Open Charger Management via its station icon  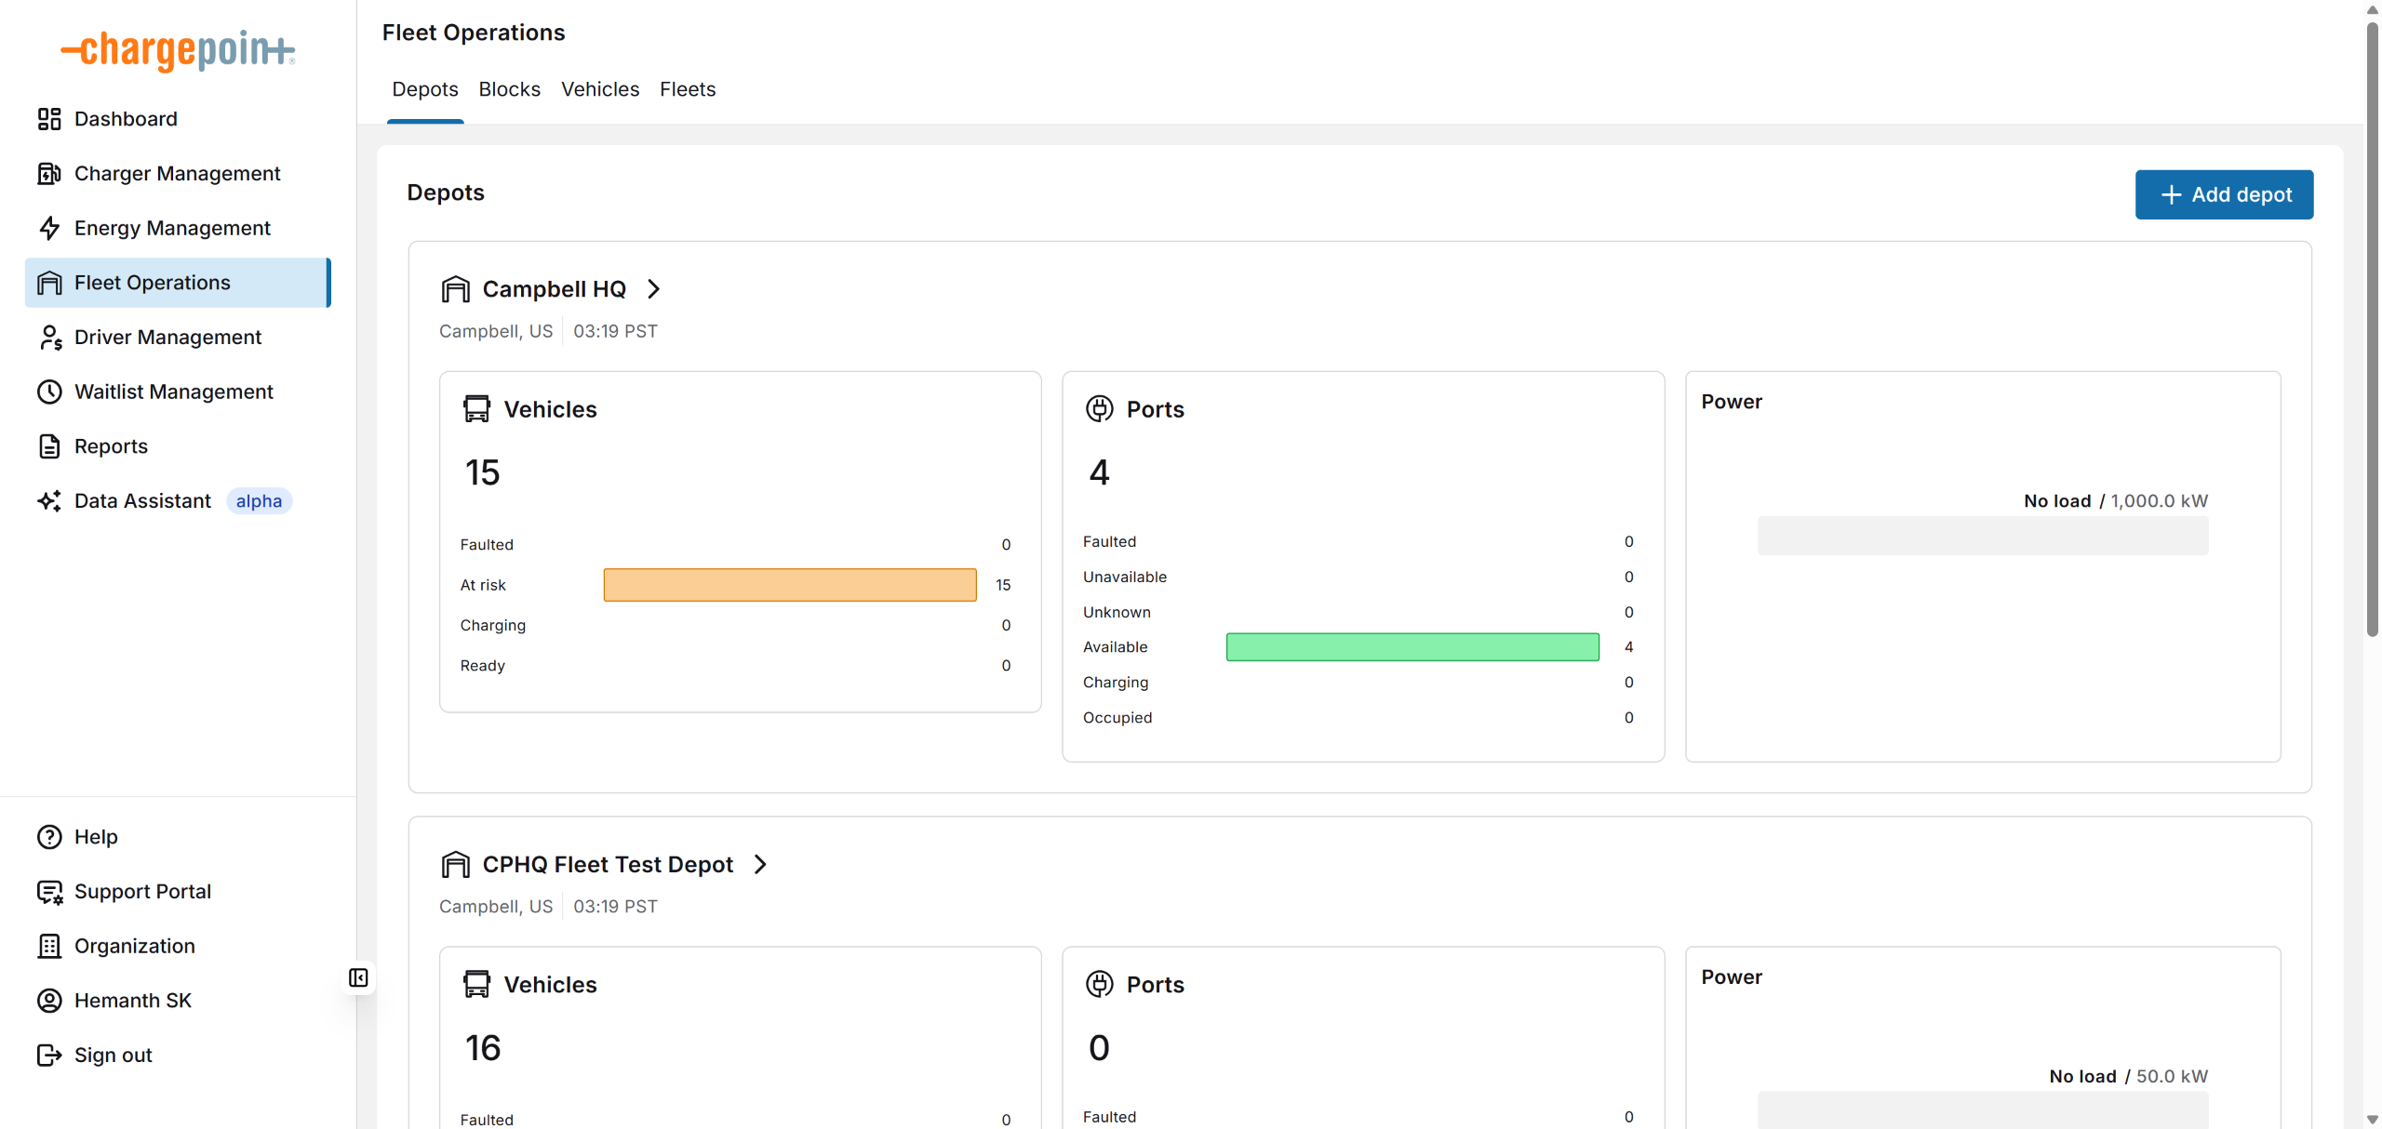49,174
